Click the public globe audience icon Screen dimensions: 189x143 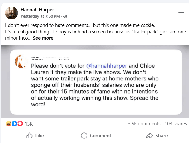coord(65,16)
